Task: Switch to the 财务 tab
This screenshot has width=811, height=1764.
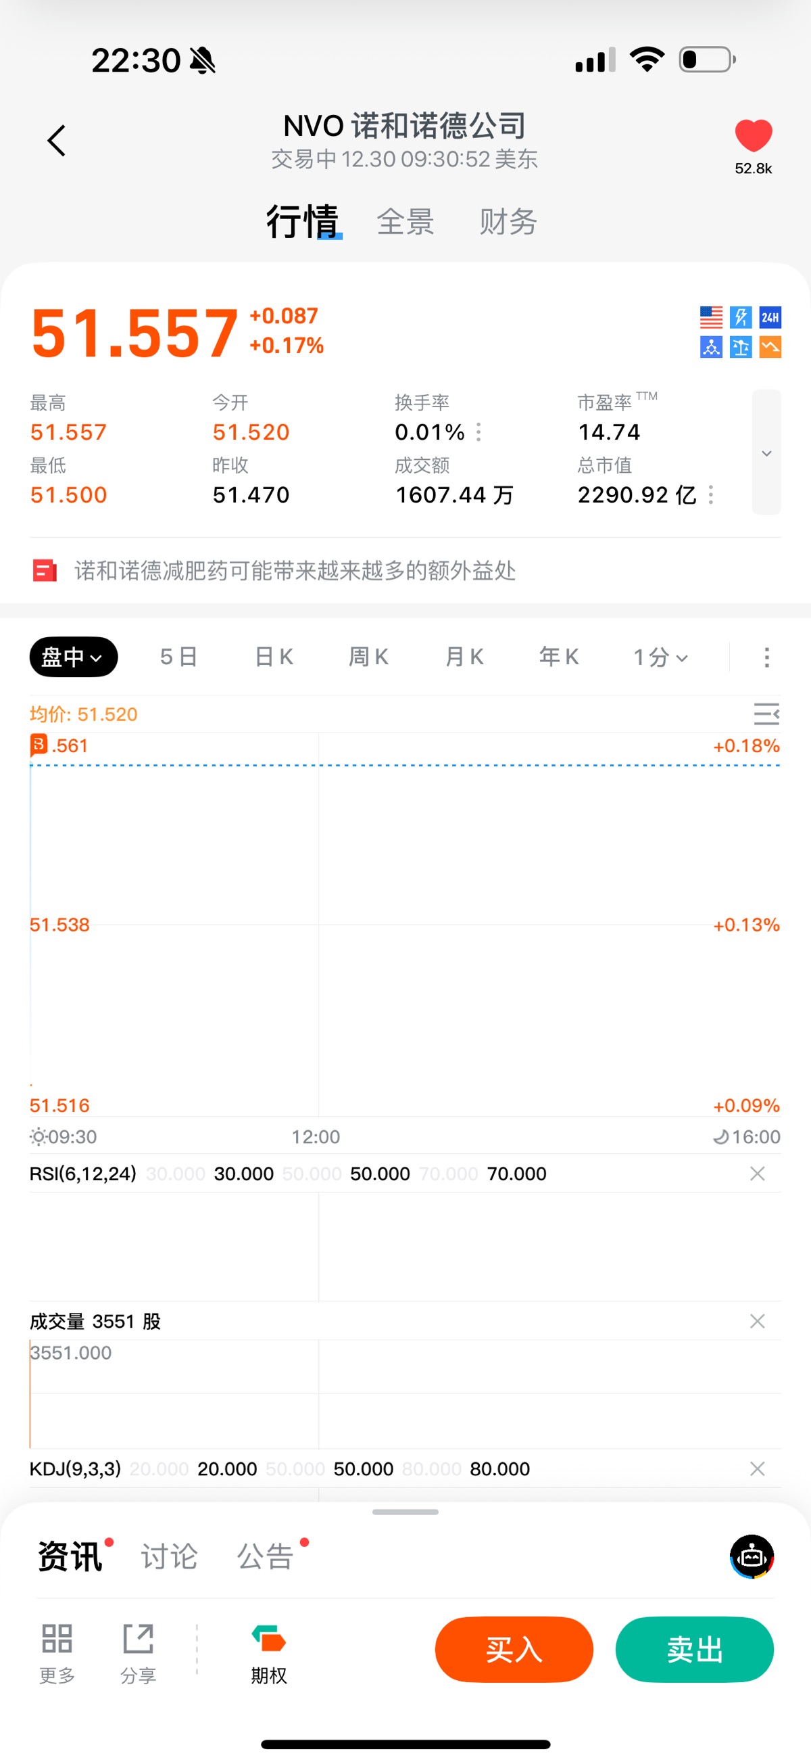Action: click(x=508, y=222)
